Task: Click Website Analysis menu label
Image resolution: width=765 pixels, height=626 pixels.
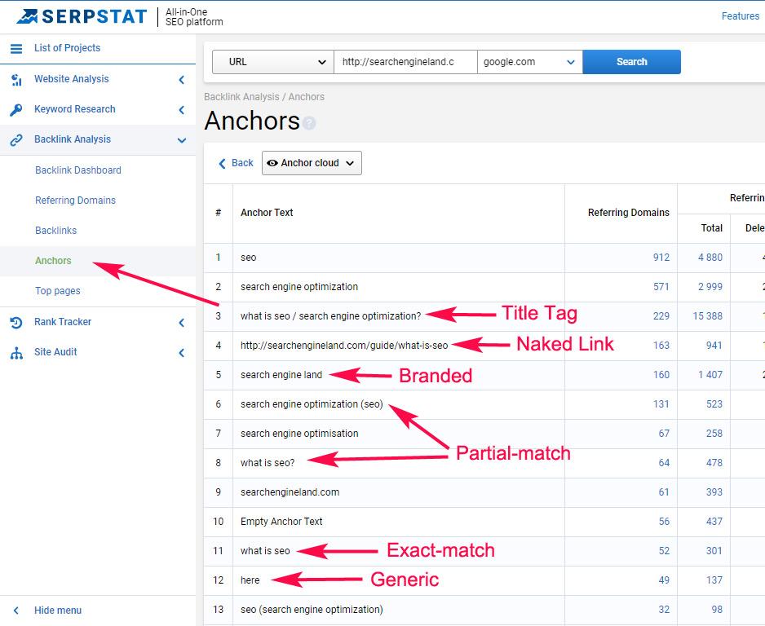Action: (71, 79)
